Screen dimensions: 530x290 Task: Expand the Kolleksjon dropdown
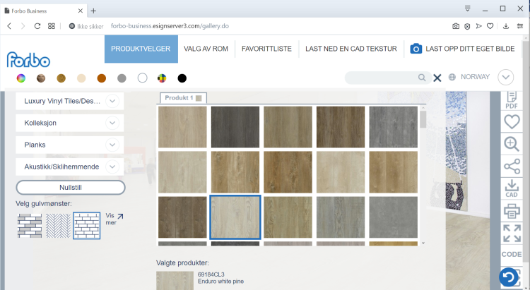[112, 123]
